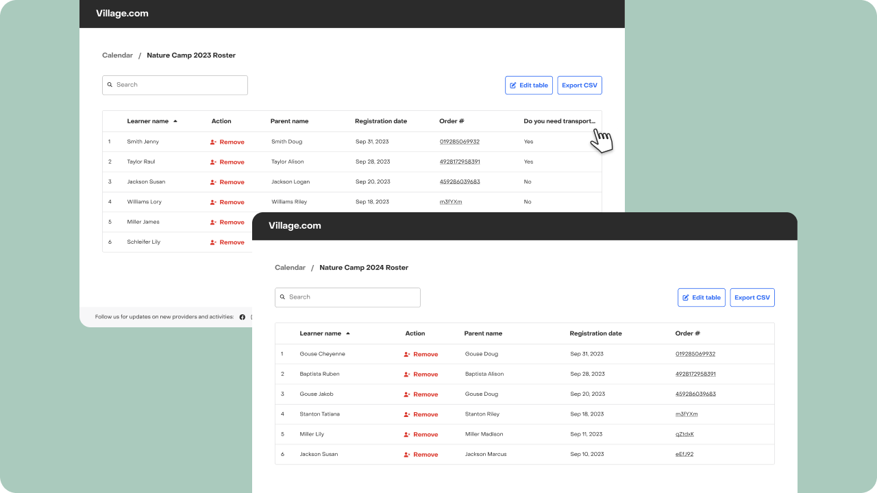
Task: Click Nature Camp 2023 Roster breadcrumb text
Action: pos(191,55)
